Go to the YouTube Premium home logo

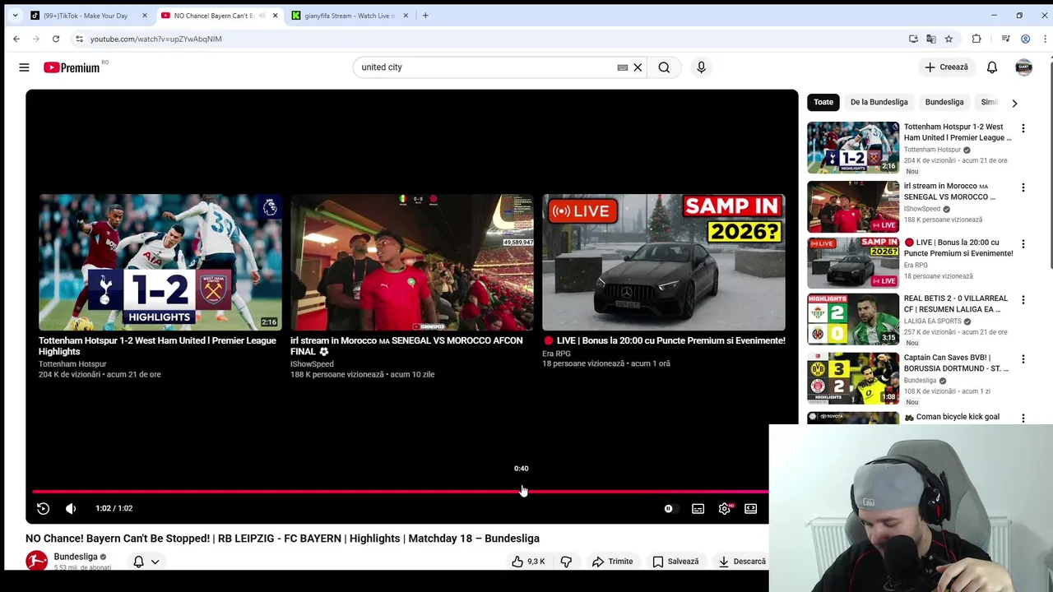[72, 67]
